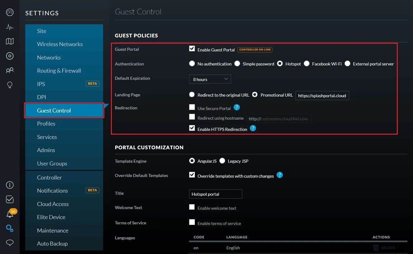Open the Insights lightbulb icon

[x=10, y=85]
